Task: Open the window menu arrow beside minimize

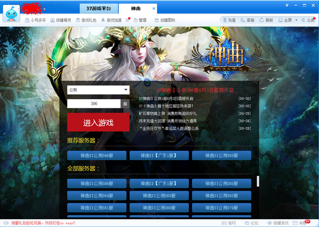Action: pyautogui.click(x=287, y=6)
